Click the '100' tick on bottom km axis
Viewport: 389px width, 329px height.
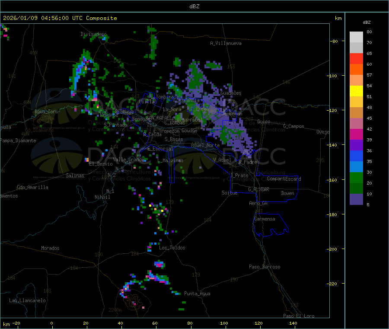(x=224, y=323)
